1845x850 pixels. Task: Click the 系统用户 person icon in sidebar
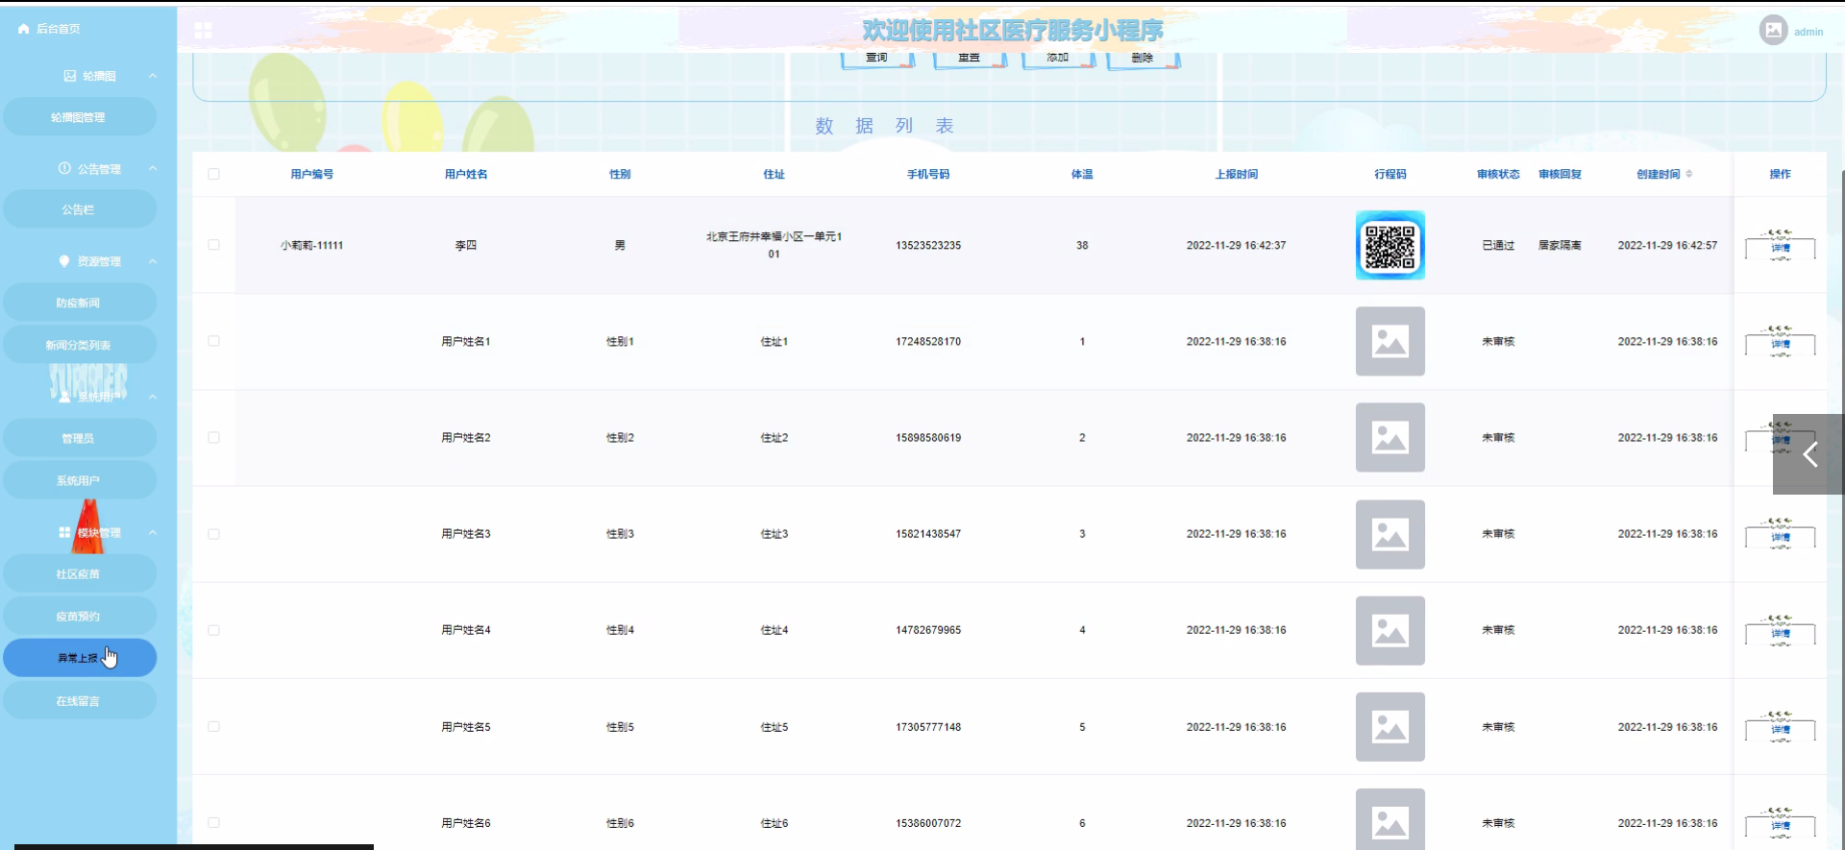click(64, 397)
